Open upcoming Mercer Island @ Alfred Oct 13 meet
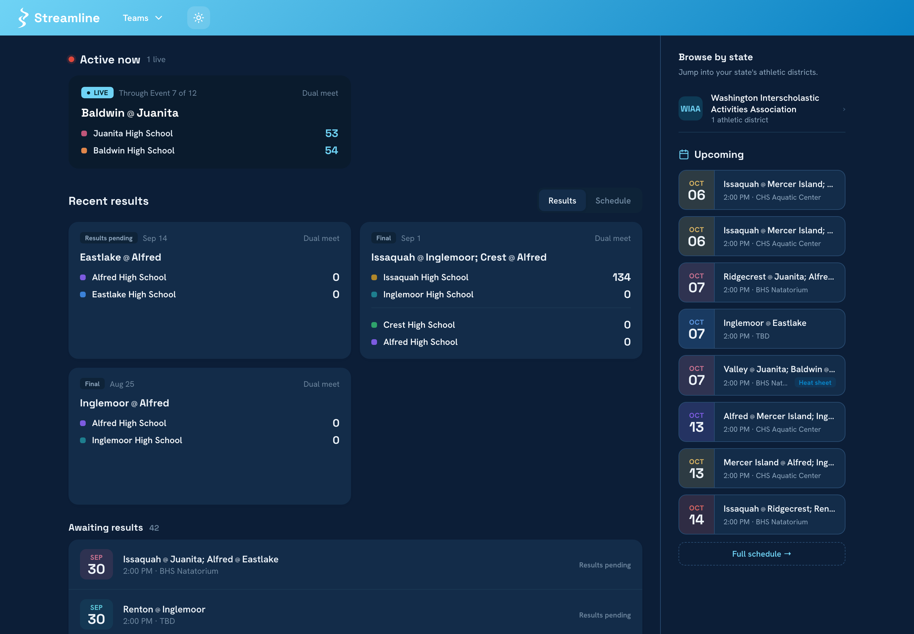 [x=762, y=468]
